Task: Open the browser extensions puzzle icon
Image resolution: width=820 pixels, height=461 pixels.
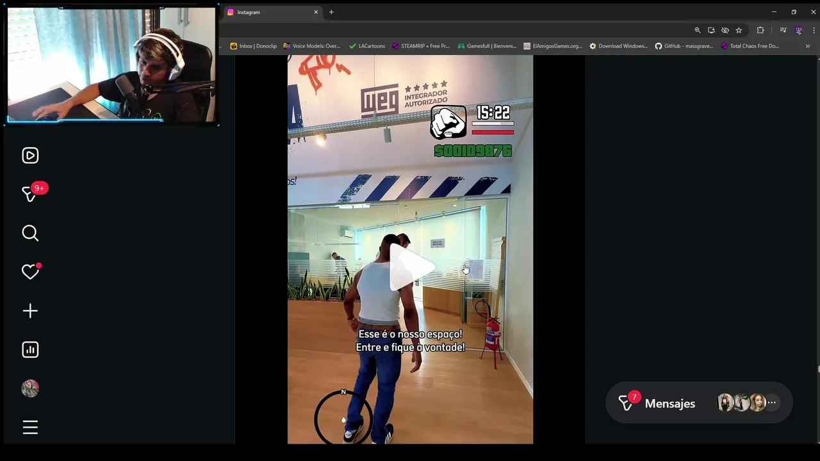Action: point(760,30)
